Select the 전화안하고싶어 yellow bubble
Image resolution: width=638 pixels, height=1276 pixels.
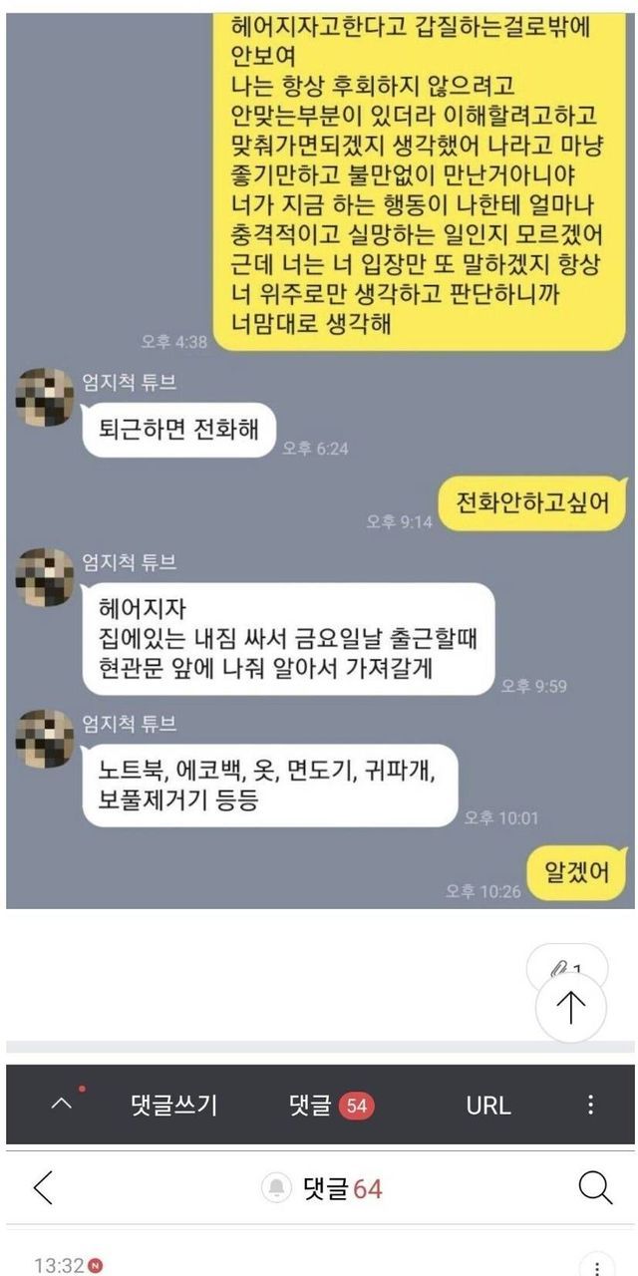(531, 502)
